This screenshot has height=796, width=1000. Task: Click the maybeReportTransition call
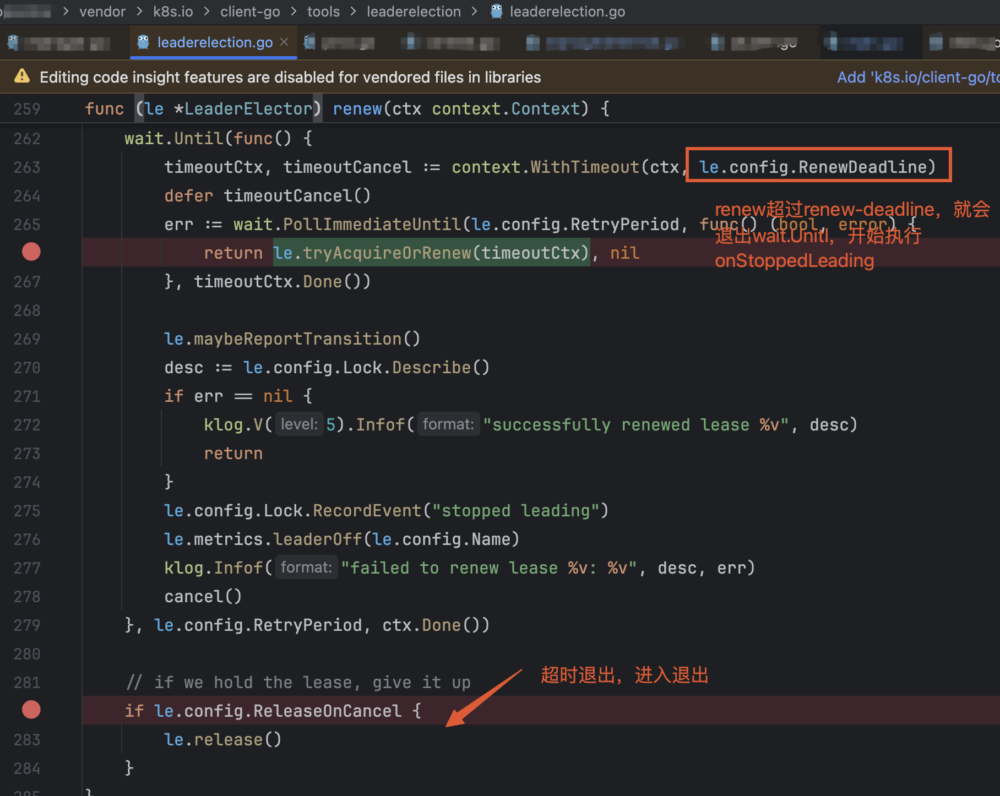click(298, 339)
